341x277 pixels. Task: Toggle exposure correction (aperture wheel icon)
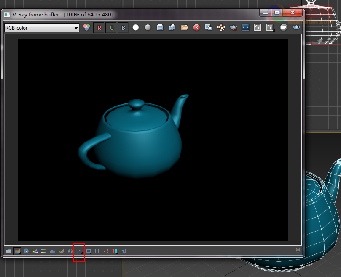[70, 251]
